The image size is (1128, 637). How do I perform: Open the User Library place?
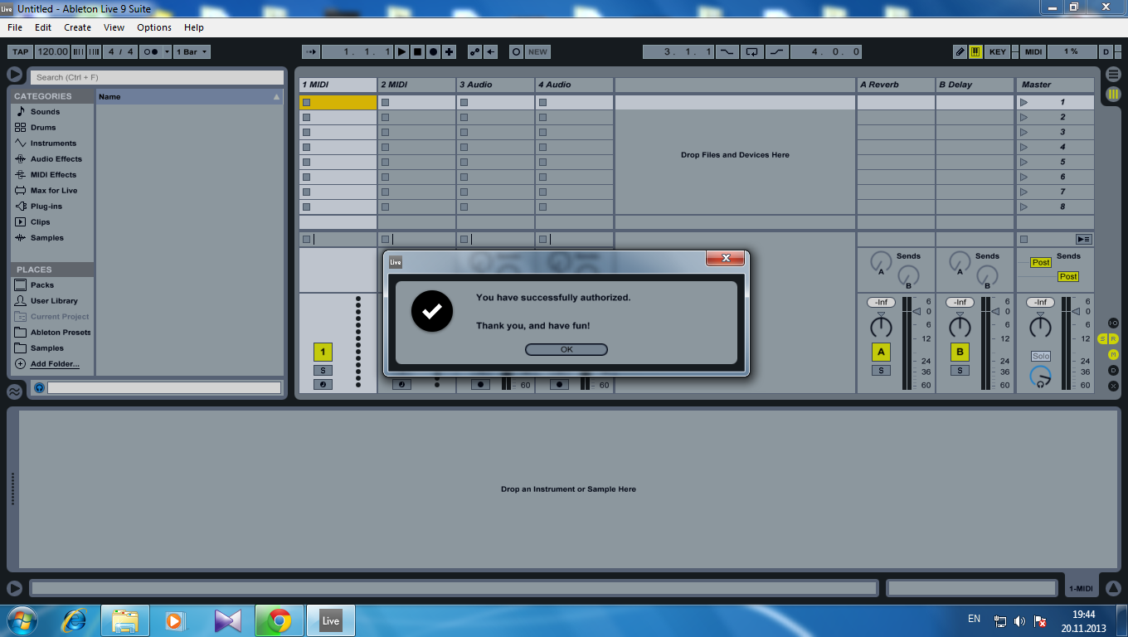(54, 301)
